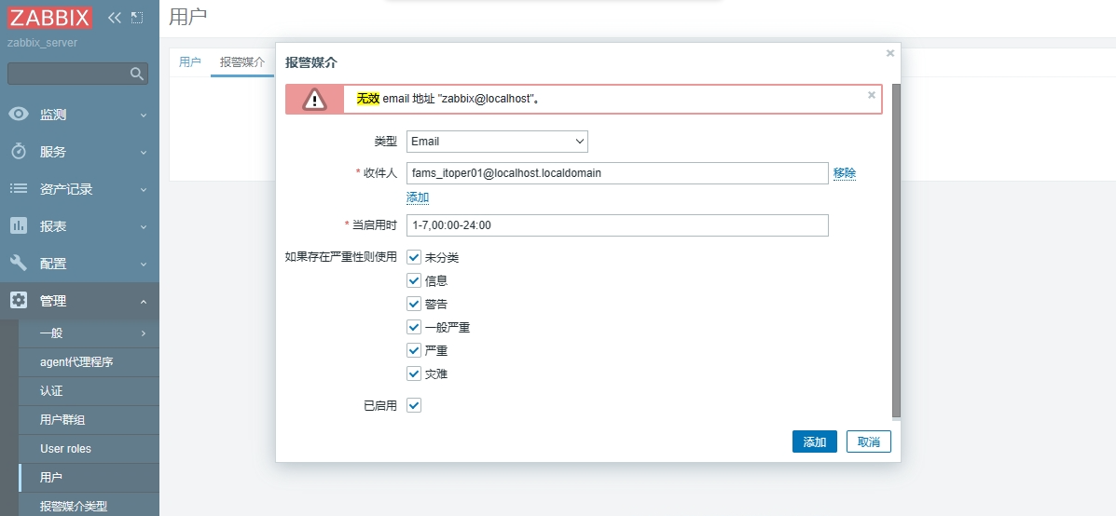Uncheck the 未分类 severity checkbox

(414, 257)
